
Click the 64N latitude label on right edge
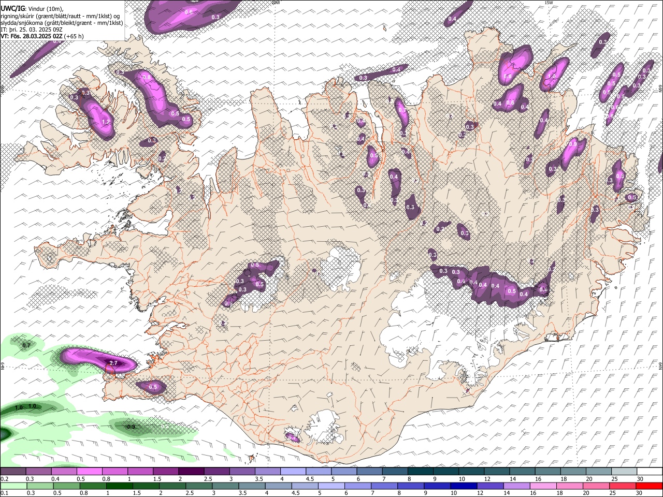click(x=660, y=366)
